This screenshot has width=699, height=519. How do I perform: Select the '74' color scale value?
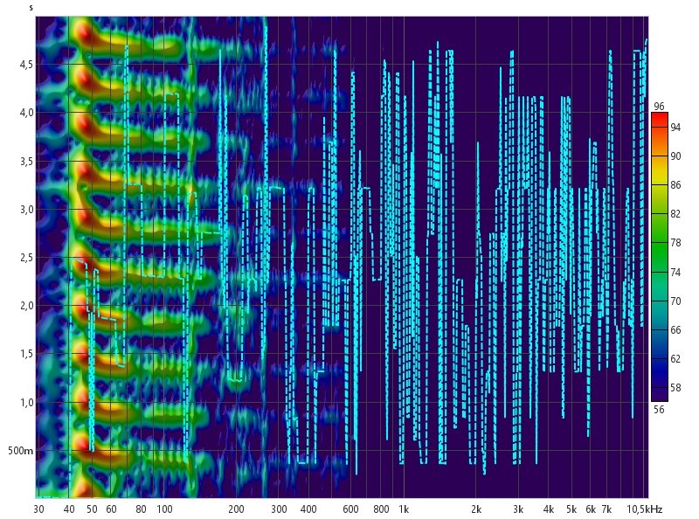pyautogui.click(x=675, y=272)
